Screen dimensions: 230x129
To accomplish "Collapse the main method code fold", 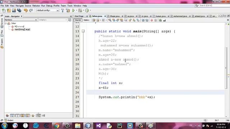I will (83, 31).
